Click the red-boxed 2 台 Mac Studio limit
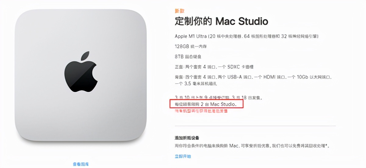Viewport: 366px width, 168px height. [x=206, y=104]
